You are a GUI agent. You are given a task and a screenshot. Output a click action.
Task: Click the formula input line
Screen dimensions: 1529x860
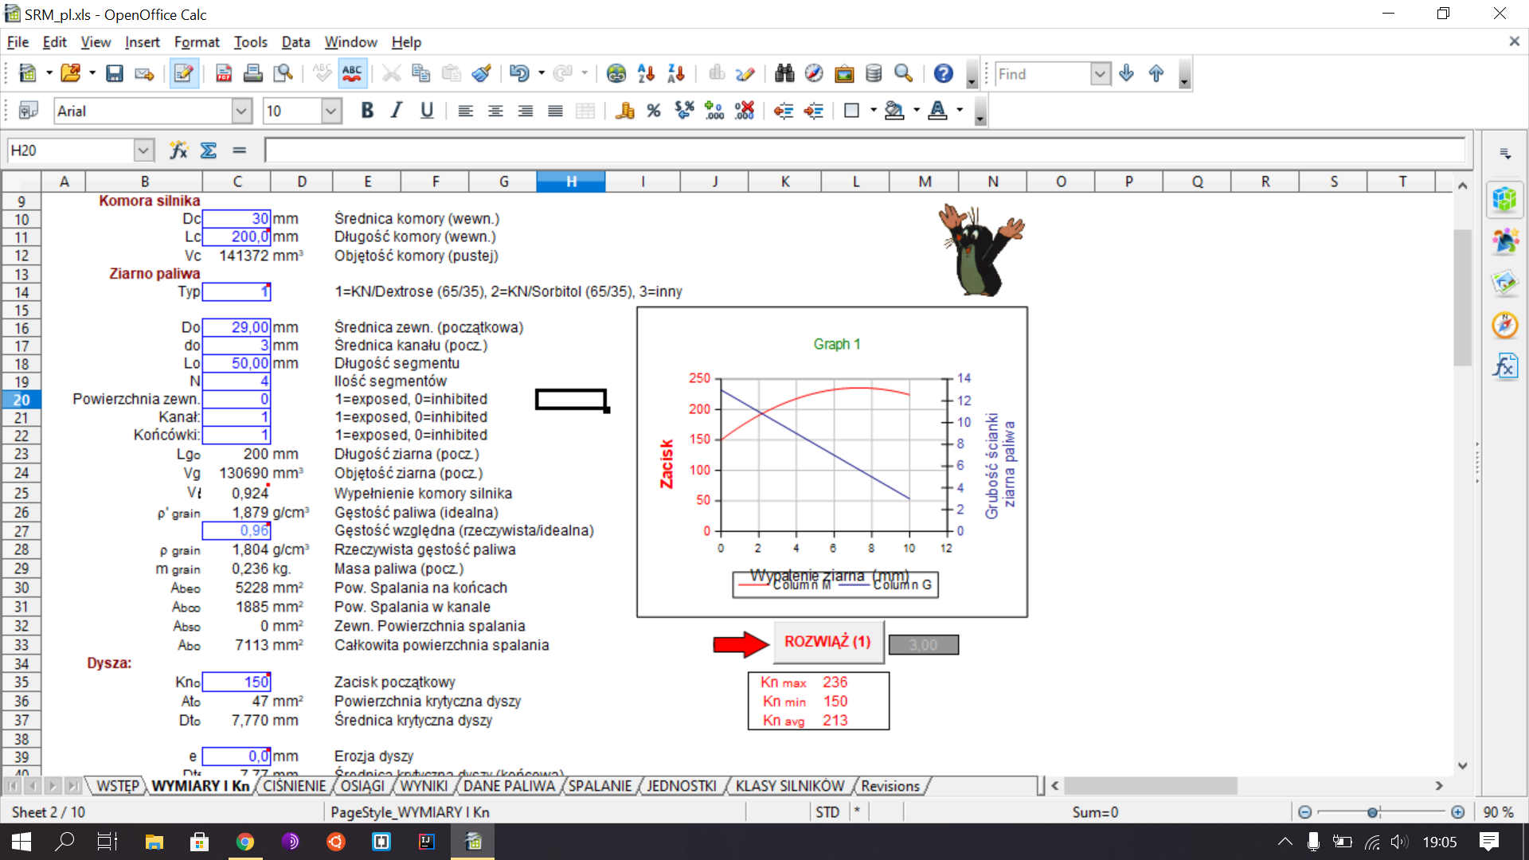(x=864, y=150)
